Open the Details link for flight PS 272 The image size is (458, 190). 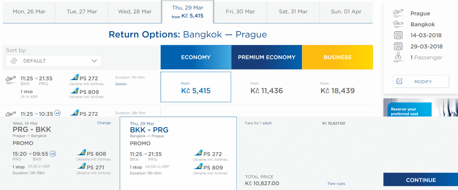point(121,84)
